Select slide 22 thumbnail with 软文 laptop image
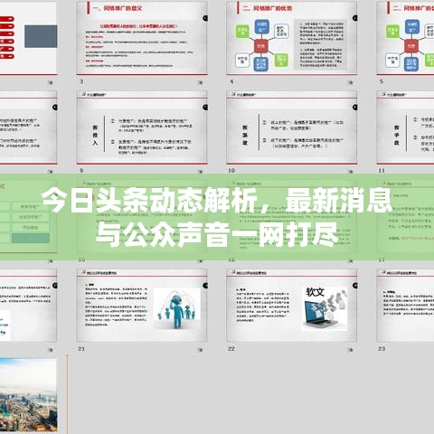Viewport: 434px width, 434px height. coord(292,306)
